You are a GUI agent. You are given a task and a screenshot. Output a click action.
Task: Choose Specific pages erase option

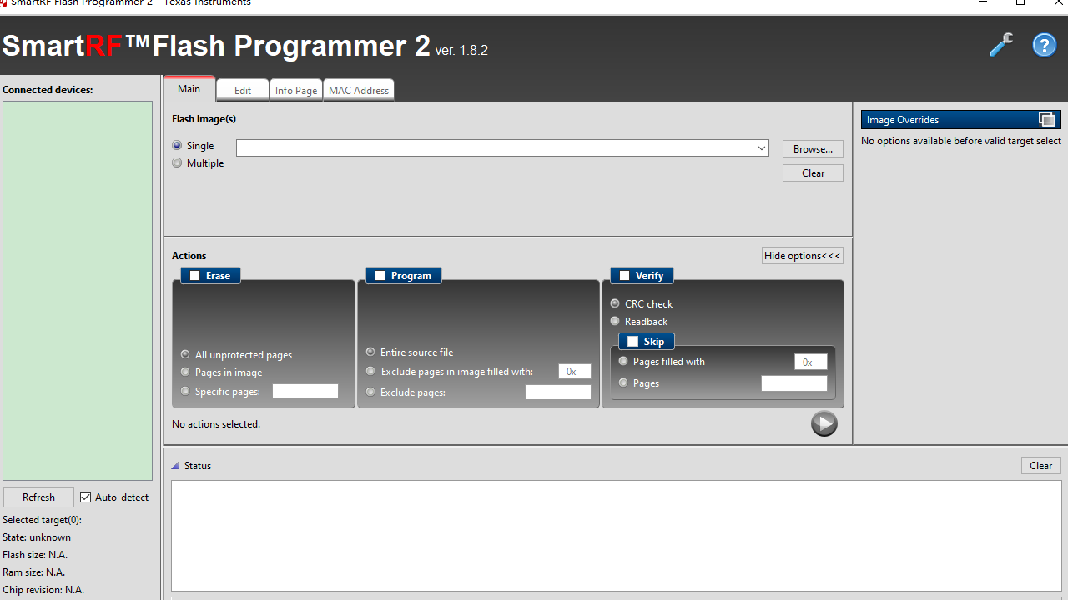[185, 391]
